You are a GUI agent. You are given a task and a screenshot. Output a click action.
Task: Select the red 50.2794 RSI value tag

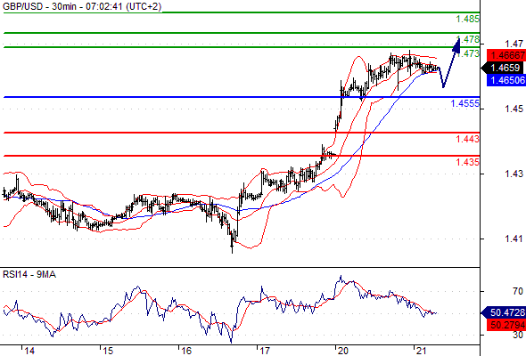[506, 325]
